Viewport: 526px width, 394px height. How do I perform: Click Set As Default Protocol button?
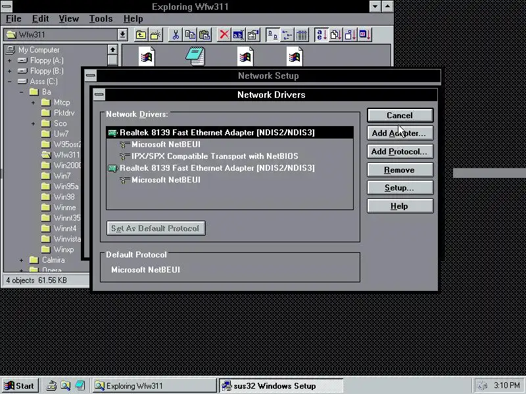(x=156, y=228)
